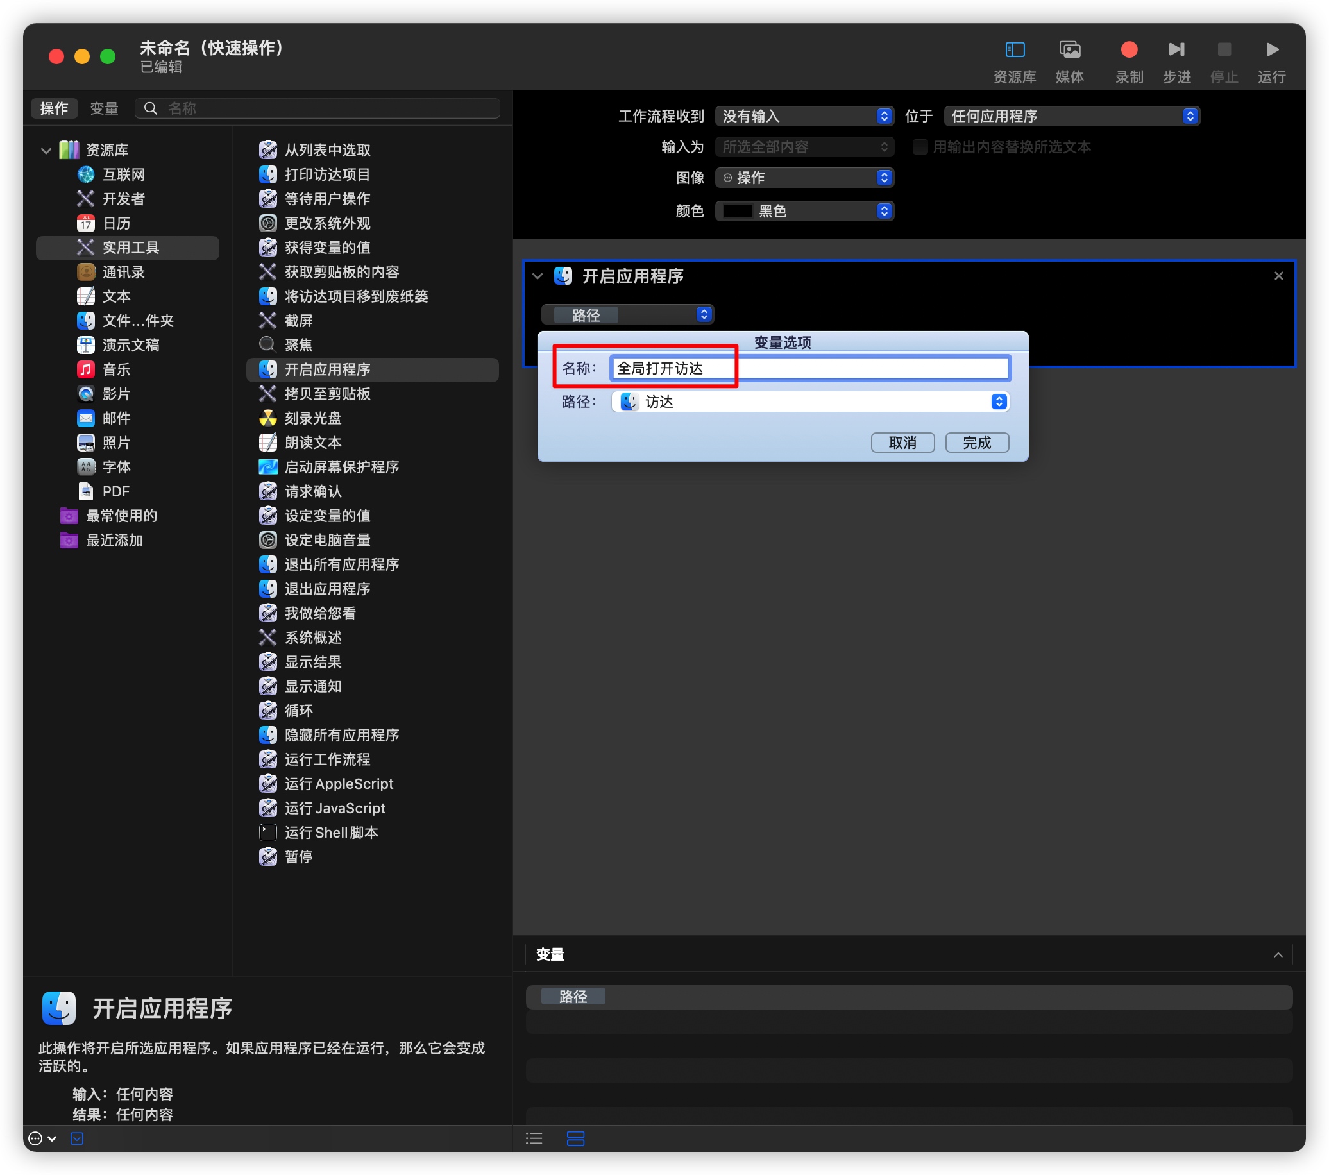Show the variables view icon at bottom
The image size is (1329, 1175).
(x=575, y=1138)
